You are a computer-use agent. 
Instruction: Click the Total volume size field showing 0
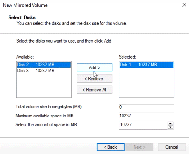[146, 107]
